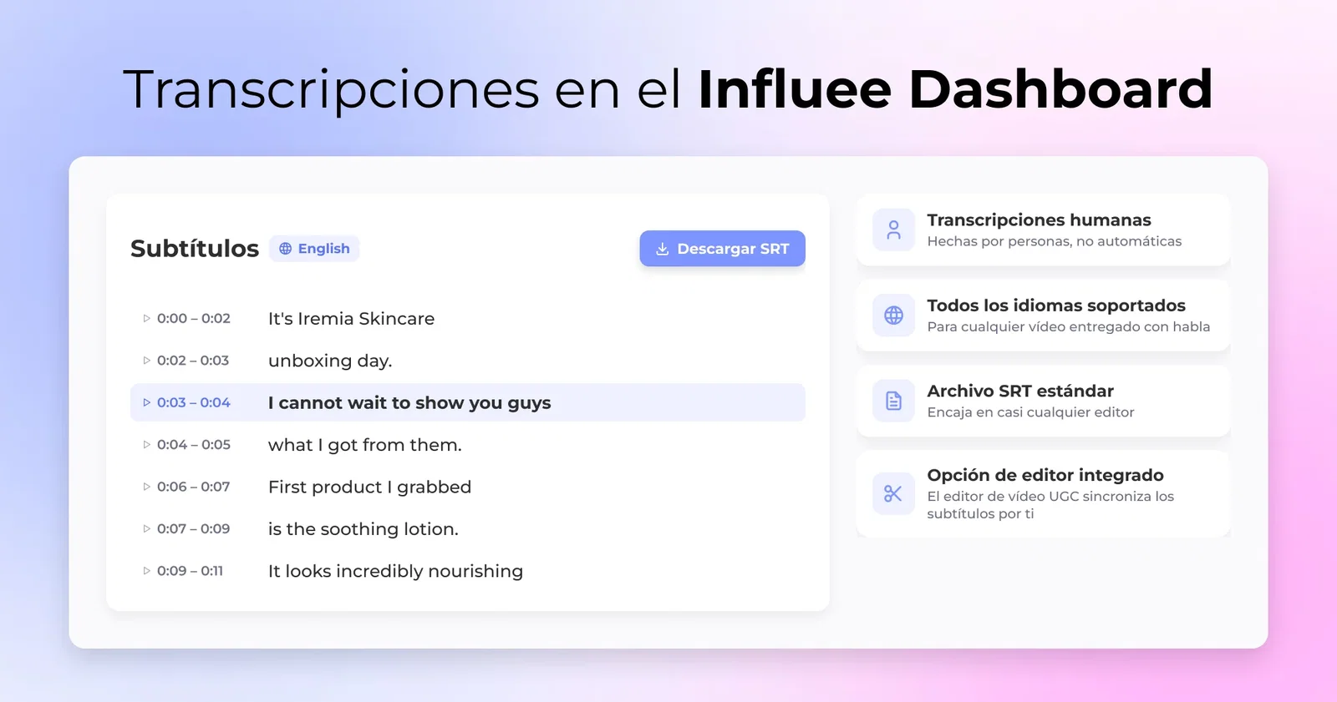Click the 0:00 – 0:02 timestamp
The height and width of the screenshot is (702, 1337).
(194, 319)
